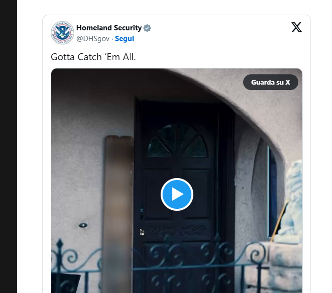Open the tweet text "Gotta Catch 'Em All."
332x293 pixels.
click(93, 57)
